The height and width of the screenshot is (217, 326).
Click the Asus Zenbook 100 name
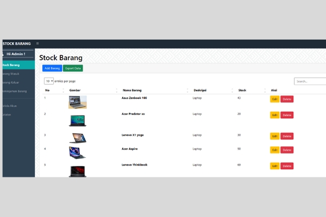pyautogui.click(x=134, y=98)
